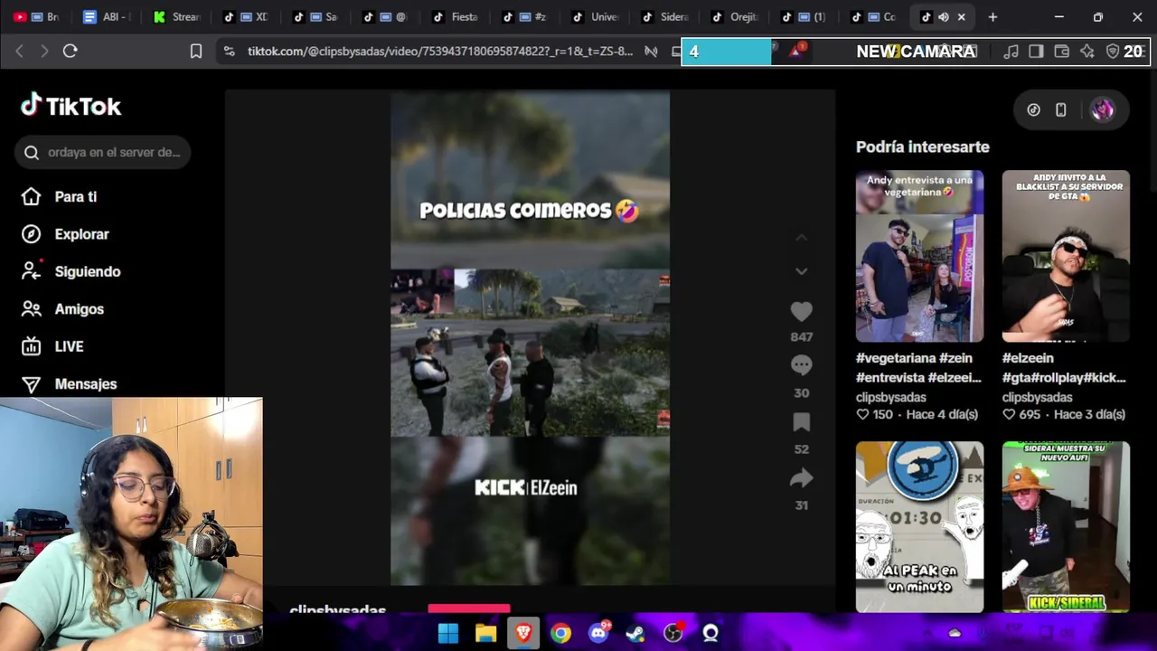Open the Al PEAK en un minuto thumbnail
The height and width of the screenshot is (651, 1157).
(919, 526)
